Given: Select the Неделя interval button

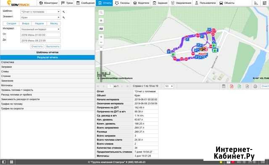Looking at the screenshot, I should pos(39,23).
